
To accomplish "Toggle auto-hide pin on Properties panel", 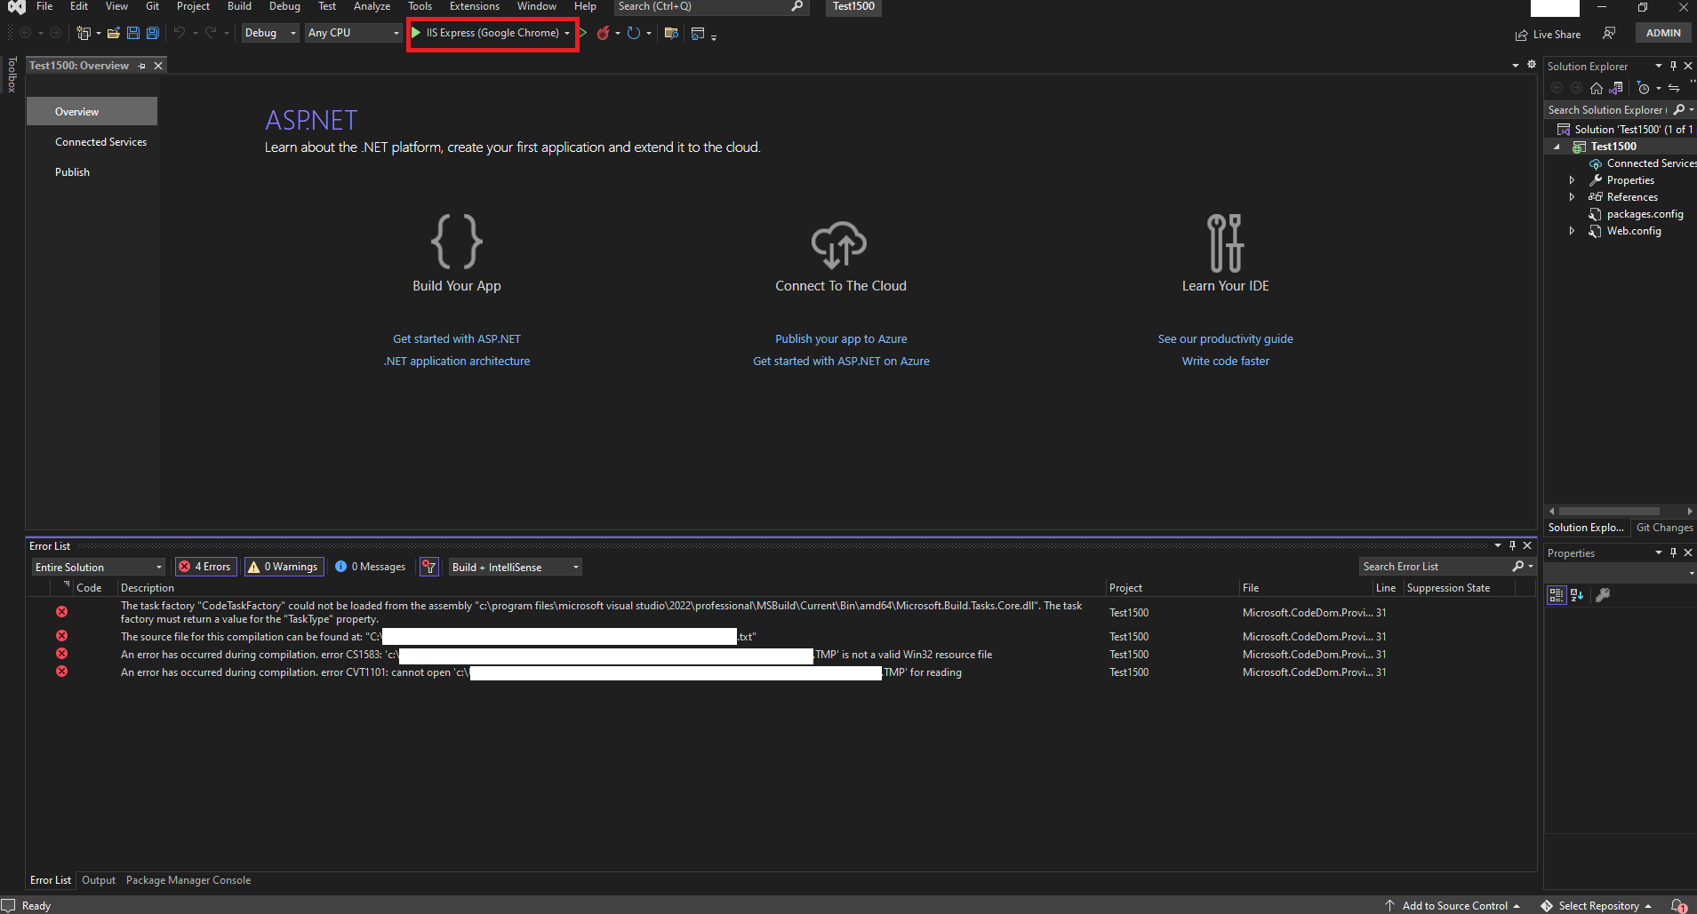I will tap(1673, 552).
